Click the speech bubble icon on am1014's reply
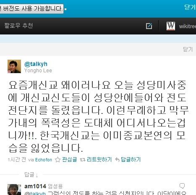Screen dimensions: 196x195 click(x=182, y=186)
